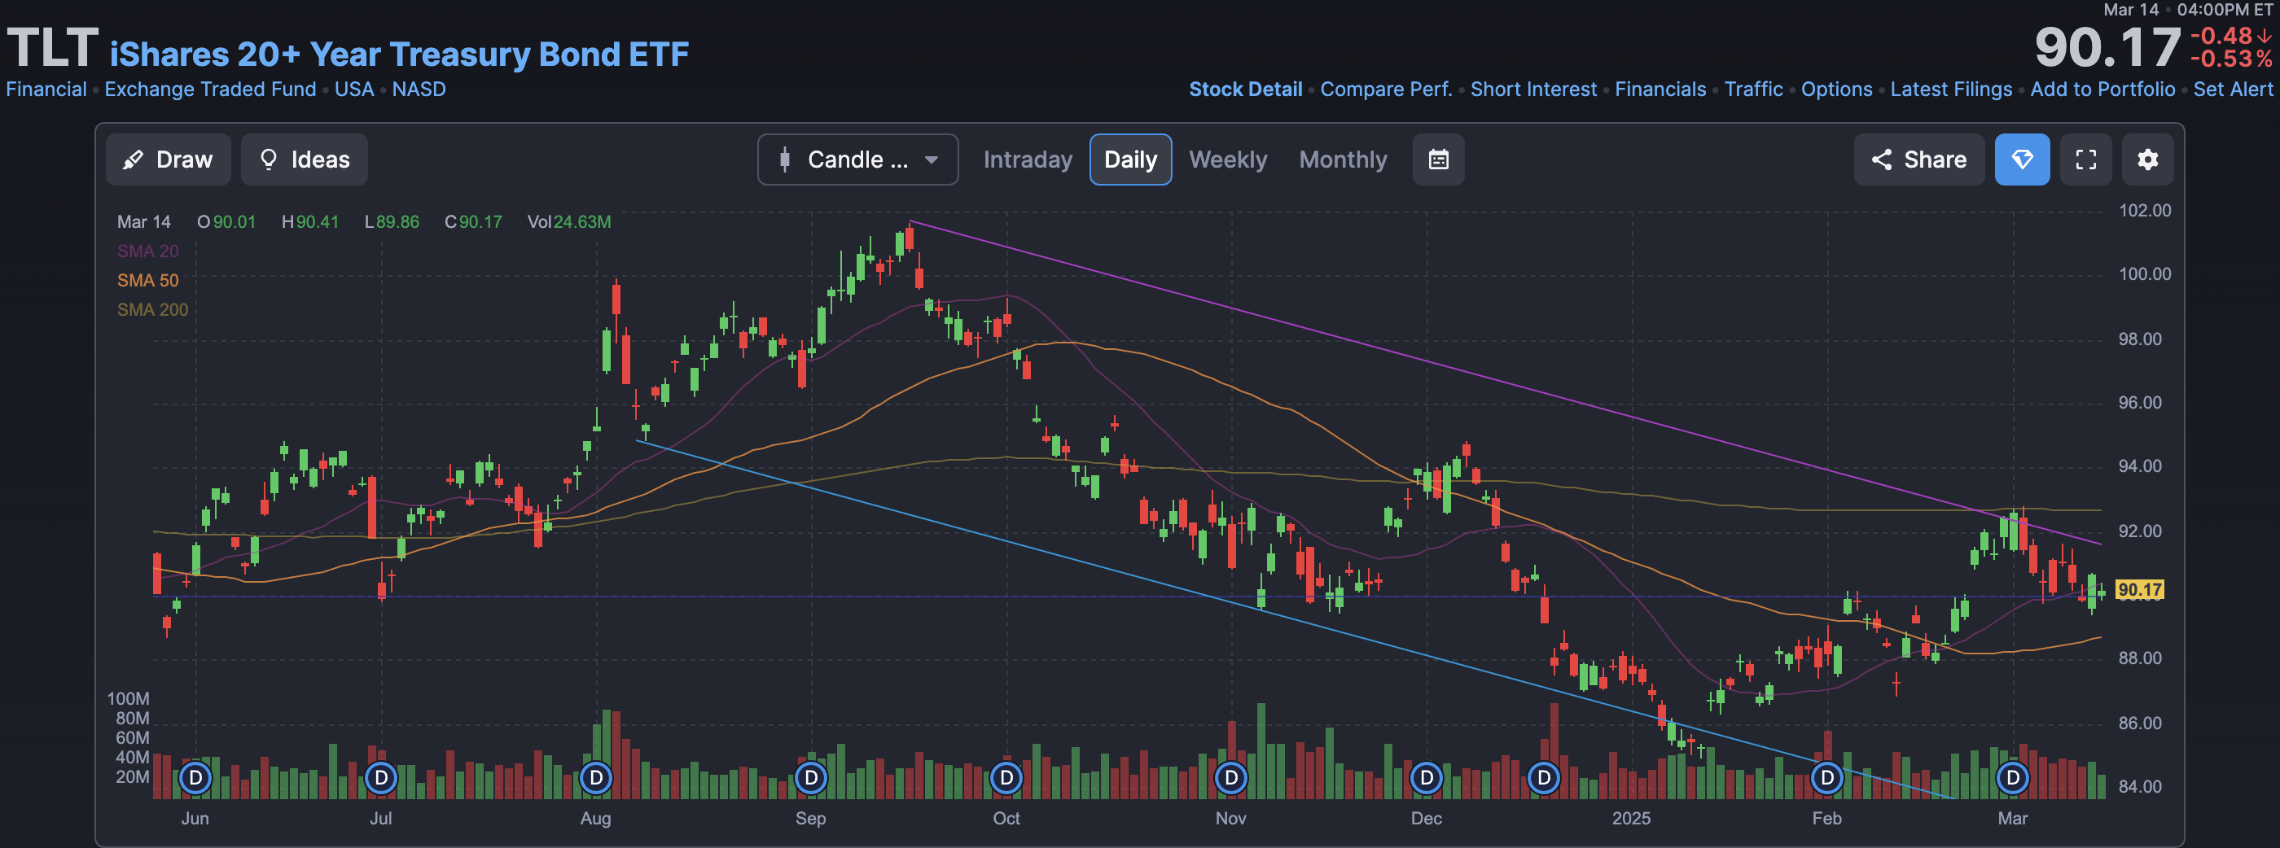This screenshot has width=2280, height=848.
Task: Open Financials page
Action: (1660, 90)
